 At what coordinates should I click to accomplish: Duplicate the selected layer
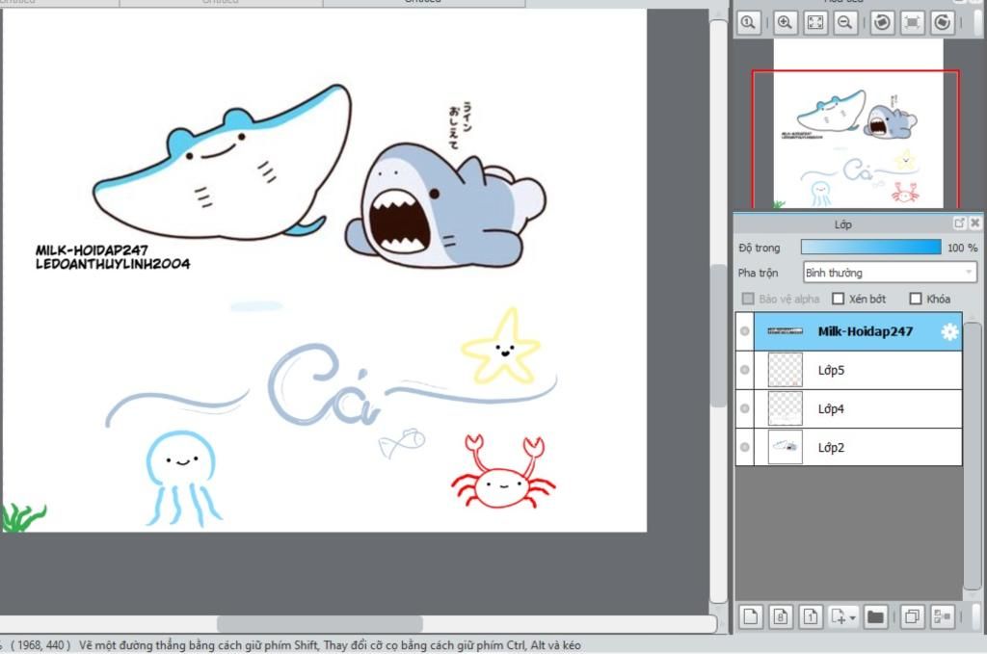(x=912, y=616)
